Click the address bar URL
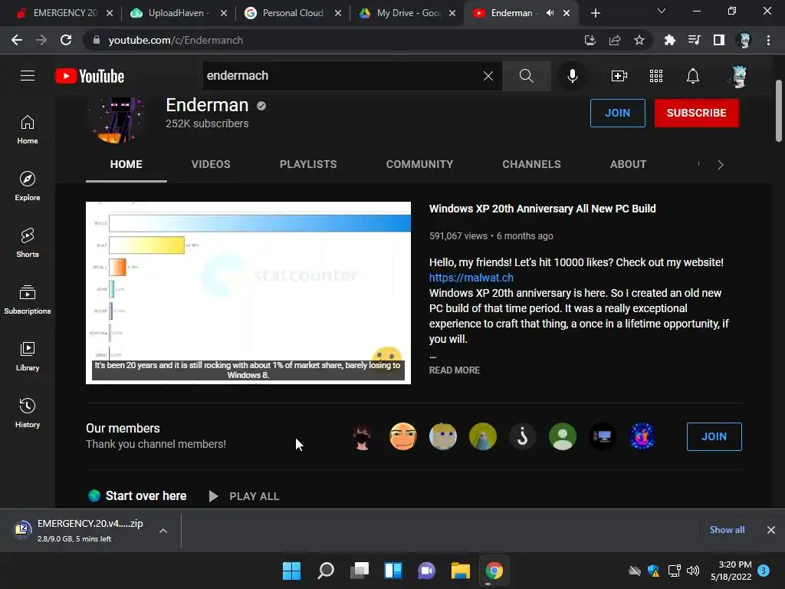Viewport: 785px width, 589px height. tap(176, 40)
